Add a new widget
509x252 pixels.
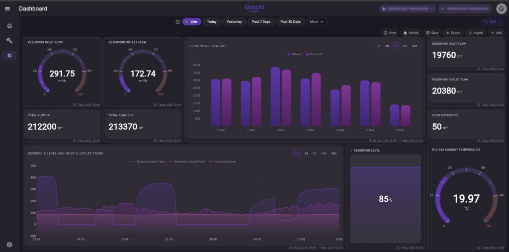click(497, 33)
